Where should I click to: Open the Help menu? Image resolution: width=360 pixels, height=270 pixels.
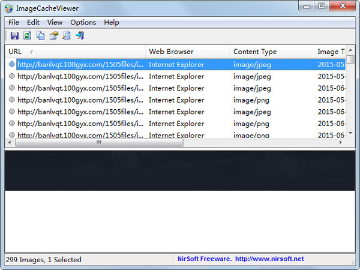pos(112,22)
